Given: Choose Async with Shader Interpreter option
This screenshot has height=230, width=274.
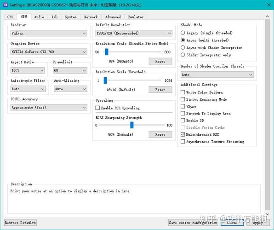Looking at the screenshot, I should click(x=183, y=47).
